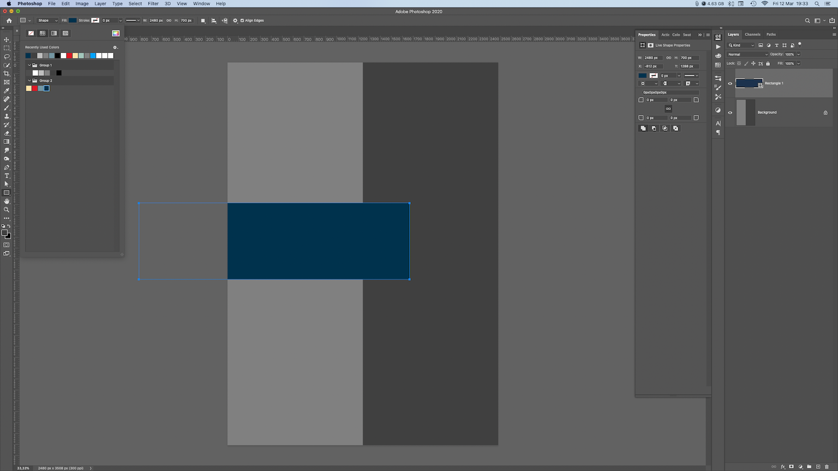Viewport: 838px width, 471px height.
Task: Toggle the layer filter on/off switch
Action: point(800,44)
